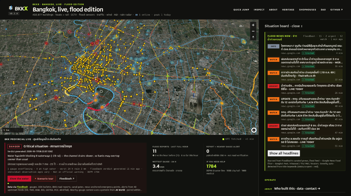
Task: Click the OPERATE section label
Action: click(x=270, y=180)
